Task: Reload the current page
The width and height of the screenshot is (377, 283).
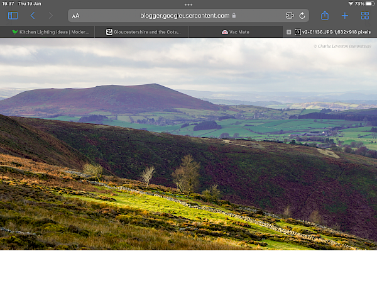Action: coord(302,16)
